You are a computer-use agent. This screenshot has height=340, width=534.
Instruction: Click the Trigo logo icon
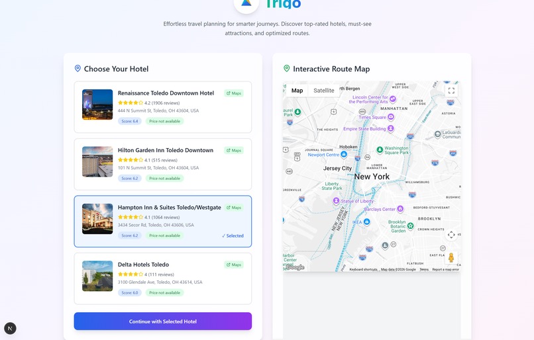[246, 3]
